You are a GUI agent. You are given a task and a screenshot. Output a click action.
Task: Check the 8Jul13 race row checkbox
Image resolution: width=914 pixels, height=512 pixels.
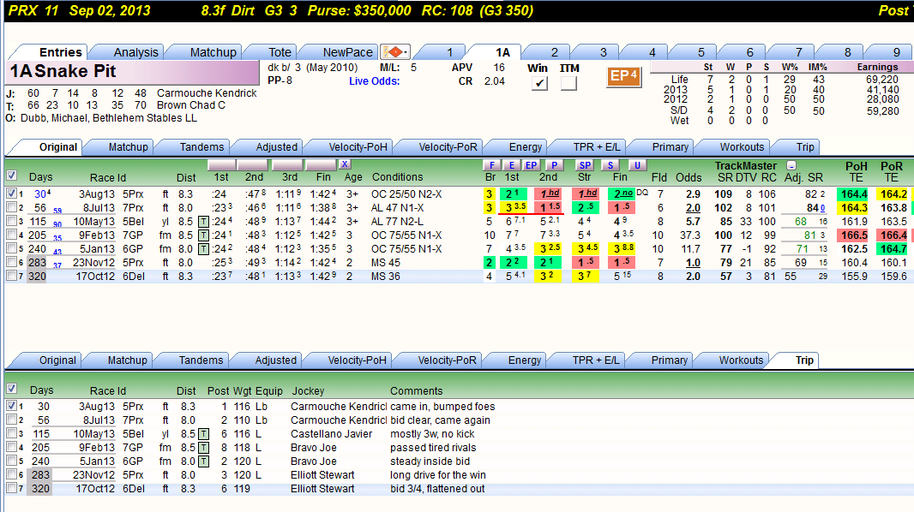pyautogui.click(x=11, y=207)
